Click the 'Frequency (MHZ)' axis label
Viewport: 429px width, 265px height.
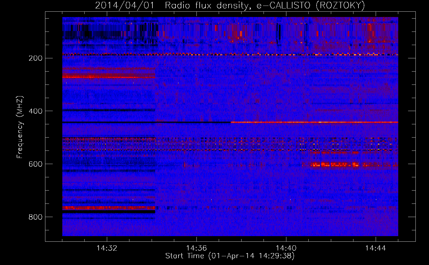click(x=20, y=127)
